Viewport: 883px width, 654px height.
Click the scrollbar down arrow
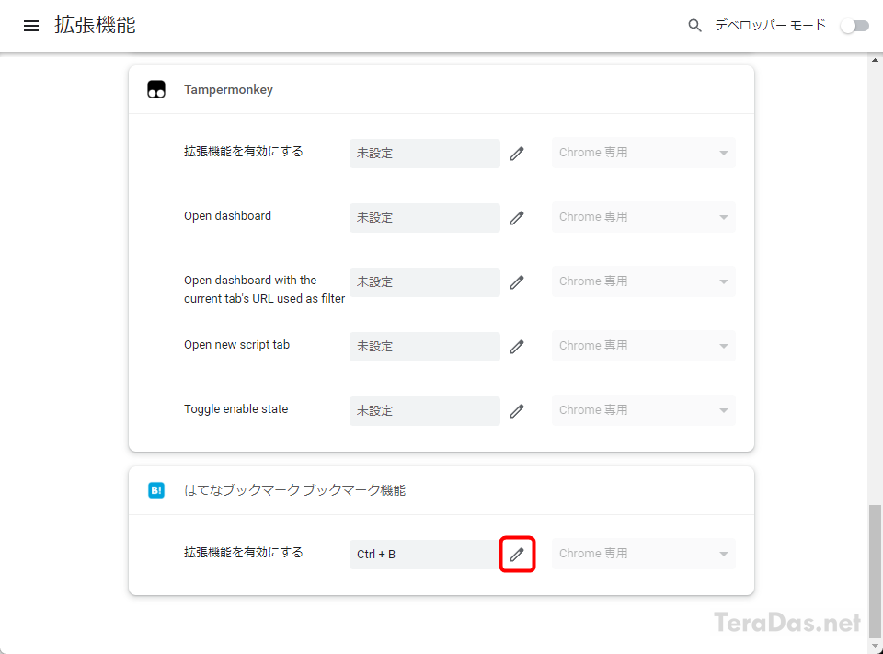(875, 646)
